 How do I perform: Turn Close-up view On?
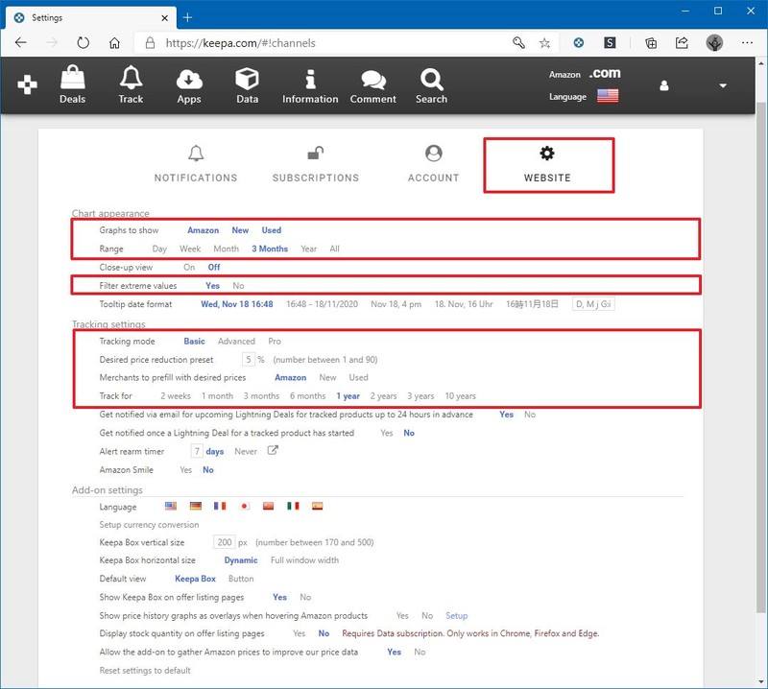189,267
